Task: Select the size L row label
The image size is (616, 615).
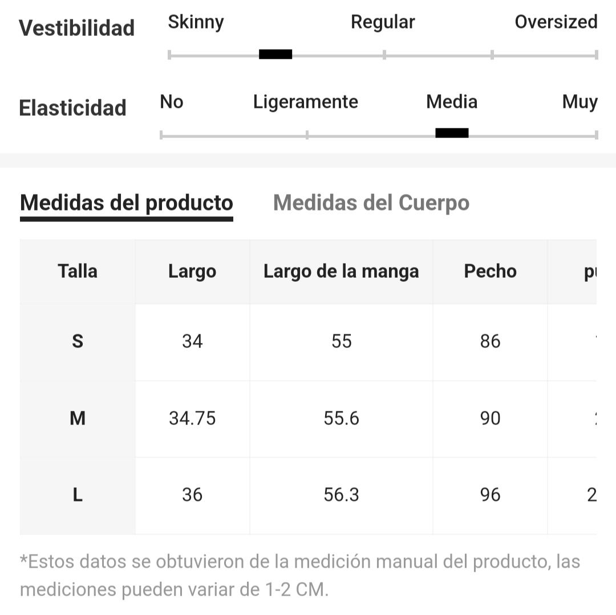Action: [78, 495]
